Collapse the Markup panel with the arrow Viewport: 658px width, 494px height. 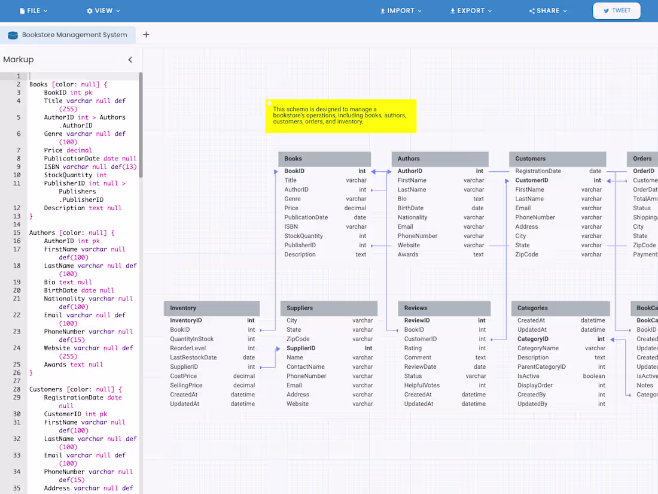(x=130, y=60)
